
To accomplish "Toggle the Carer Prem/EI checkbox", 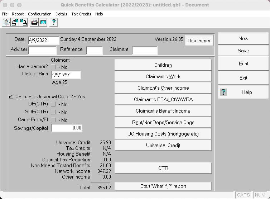I will pos(53,120).
